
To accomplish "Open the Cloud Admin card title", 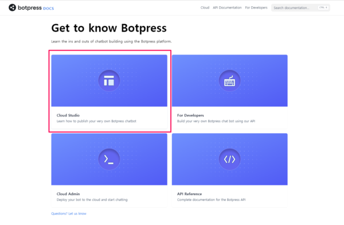I will tap(68, 194).
